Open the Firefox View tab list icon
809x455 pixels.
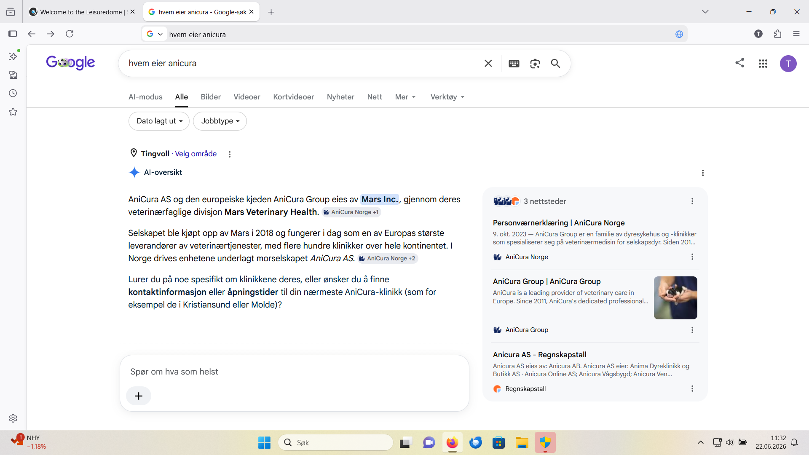11,12
